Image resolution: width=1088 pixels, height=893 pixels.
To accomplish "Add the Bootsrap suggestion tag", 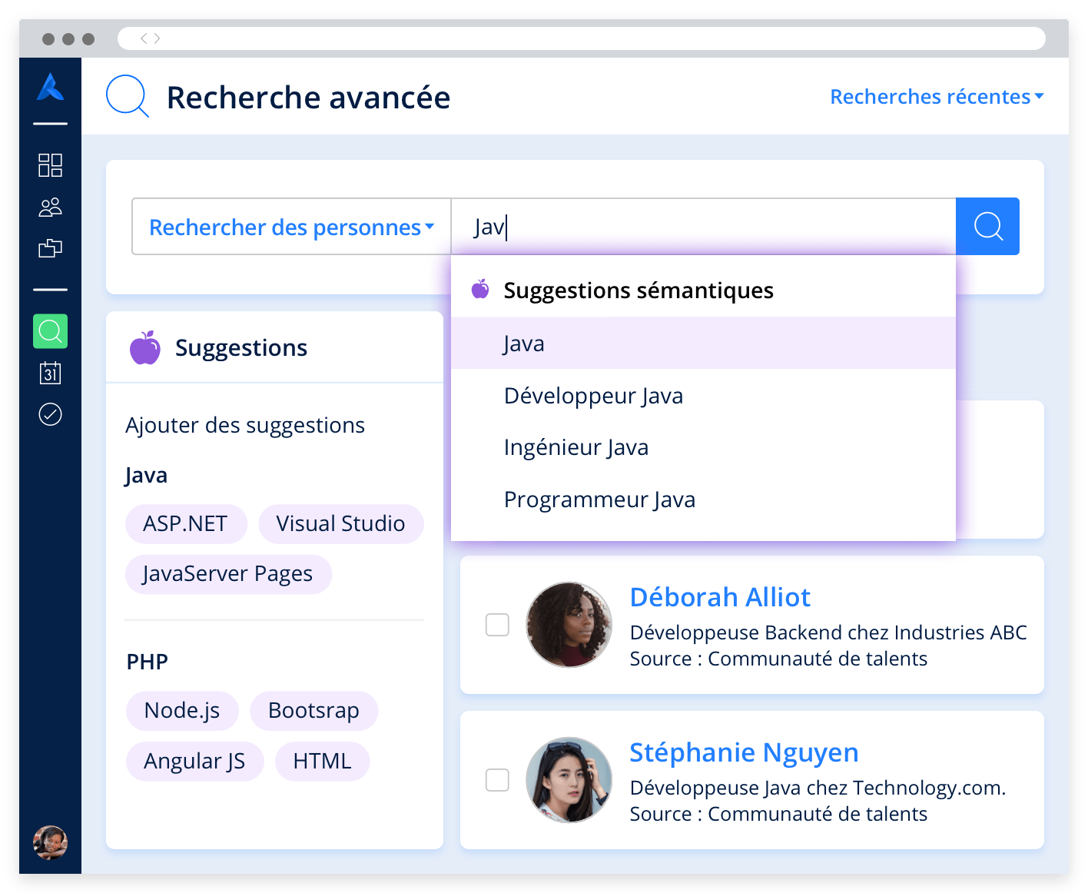I will pos(313,711).
